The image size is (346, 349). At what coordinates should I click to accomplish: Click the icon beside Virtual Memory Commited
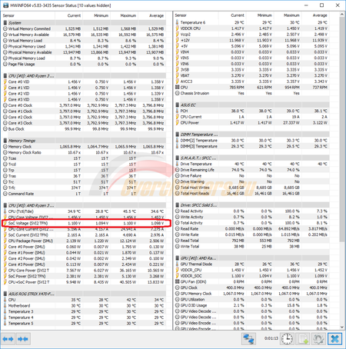coord(5,28)
